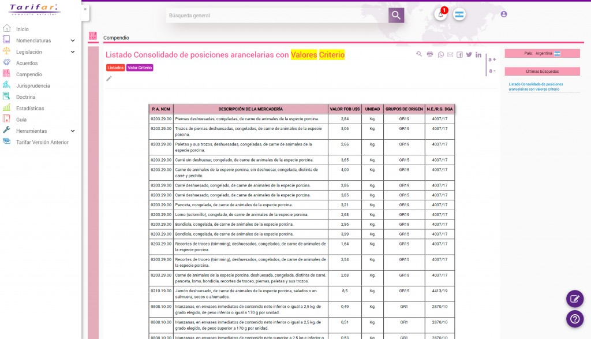Click the Valor Criterio tag

point(140,68)
